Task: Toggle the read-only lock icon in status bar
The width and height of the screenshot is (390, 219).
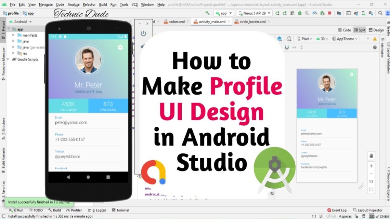Action: tap(356, 216)
